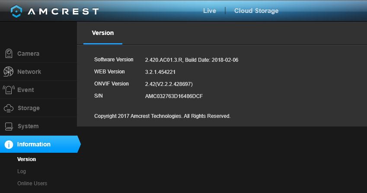Click the Network globe icon
Screen dimensions: 367x193
pos(8,72)
